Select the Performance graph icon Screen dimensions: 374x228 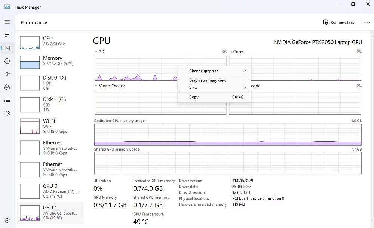7,48
